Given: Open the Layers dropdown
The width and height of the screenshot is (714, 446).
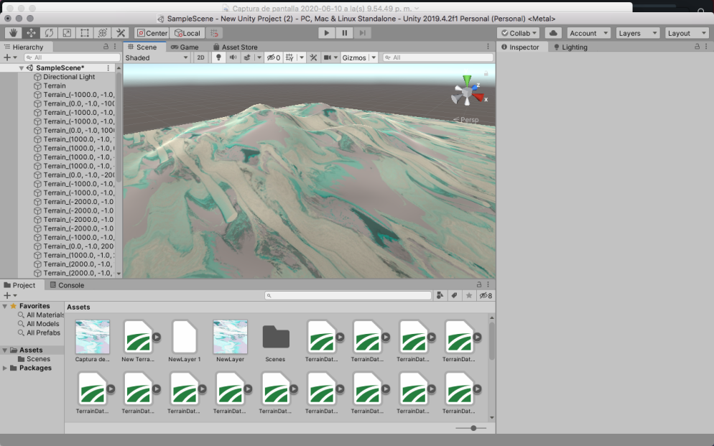Looking at the screenshot, I should tap(637, 33).
